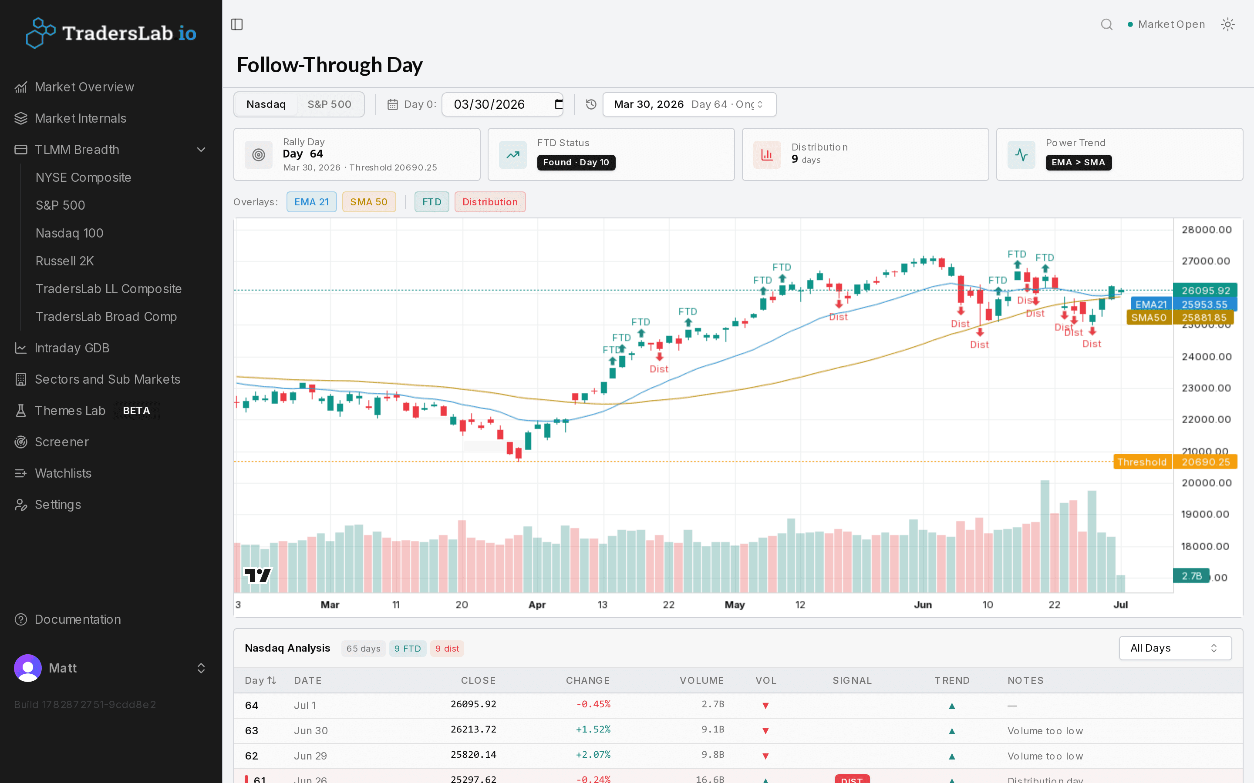The height and width of the screenshot is (783, 1254).
Task: Open the All Days filter dropdown
Action: click(x=1175, y=648)
